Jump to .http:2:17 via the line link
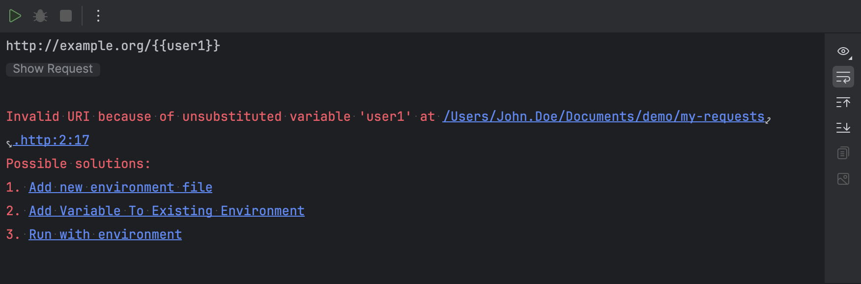The height and width of the screenshot is (284, 861). (x=51, y=140)
